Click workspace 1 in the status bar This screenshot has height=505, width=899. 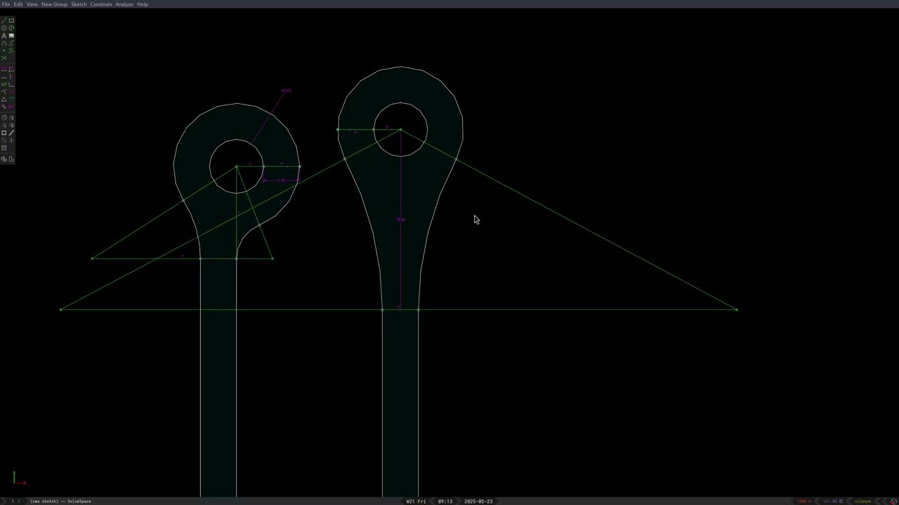[x=12, y=501]
